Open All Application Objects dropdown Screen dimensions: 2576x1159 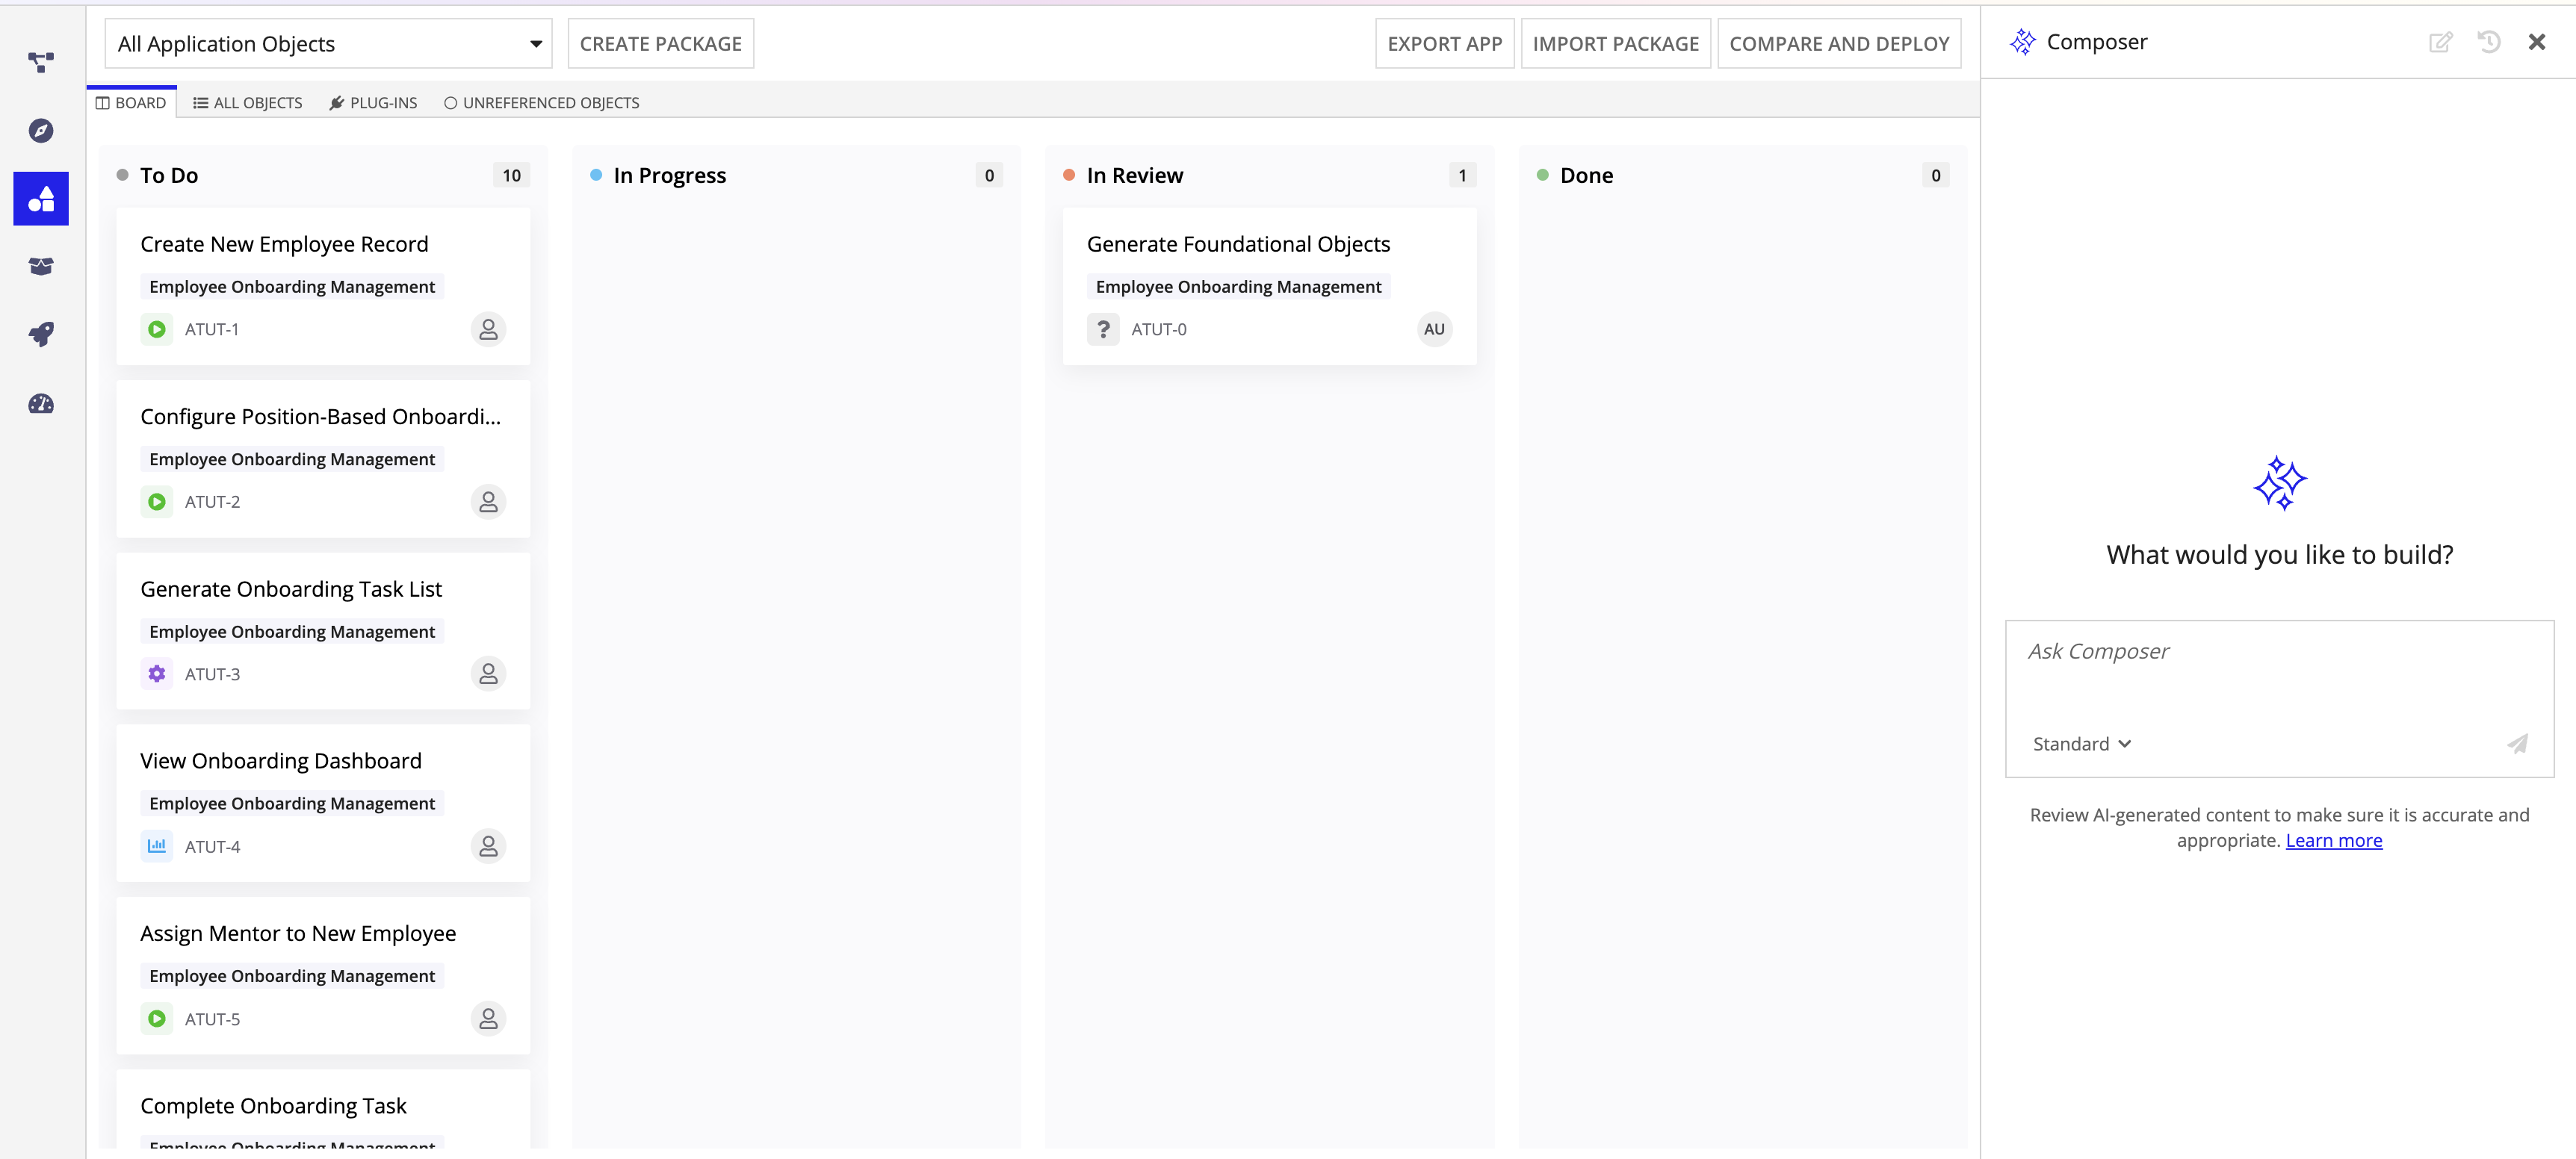pyautogui.click(x=328, y=44)
